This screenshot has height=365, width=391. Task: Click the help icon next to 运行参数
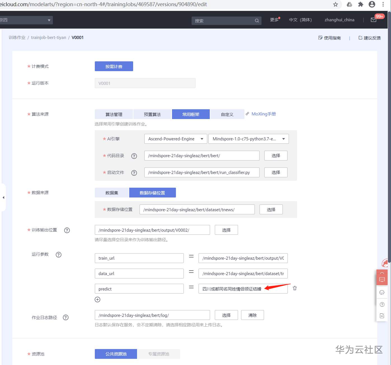[x=59, y=255]
